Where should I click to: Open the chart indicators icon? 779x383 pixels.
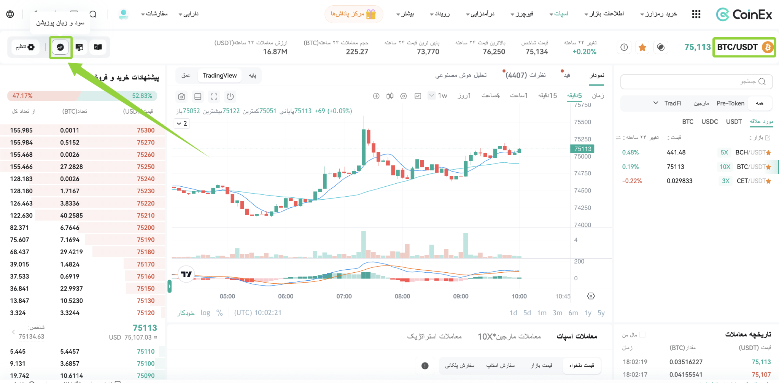pyautogui.click(x=418, y=96)
